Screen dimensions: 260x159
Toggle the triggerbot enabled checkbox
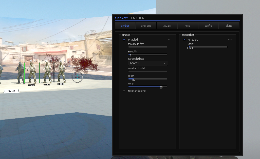[x=184, y=40]
